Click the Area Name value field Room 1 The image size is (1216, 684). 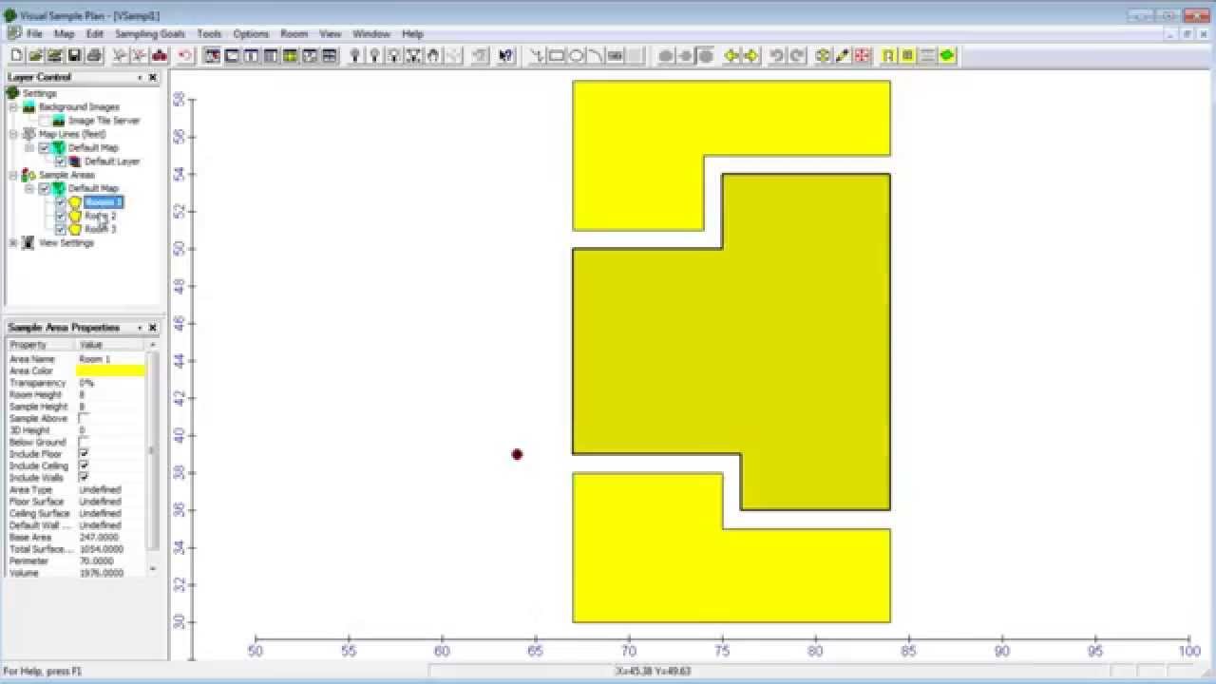[x=111, y=359]
